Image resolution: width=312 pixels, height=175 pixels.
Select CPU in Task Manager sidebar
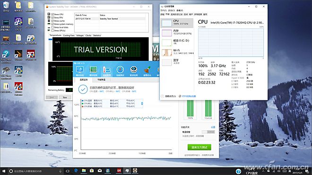coord(177,23)
